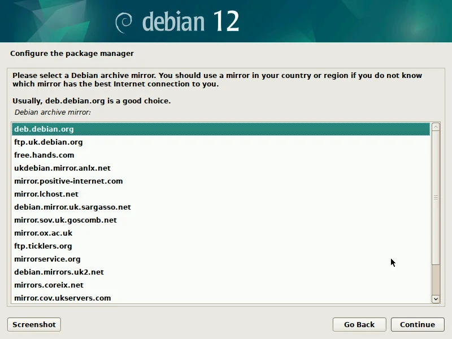Choose free.hands.com from the mirror list
The image size is (452, 339).
[221, 155]
